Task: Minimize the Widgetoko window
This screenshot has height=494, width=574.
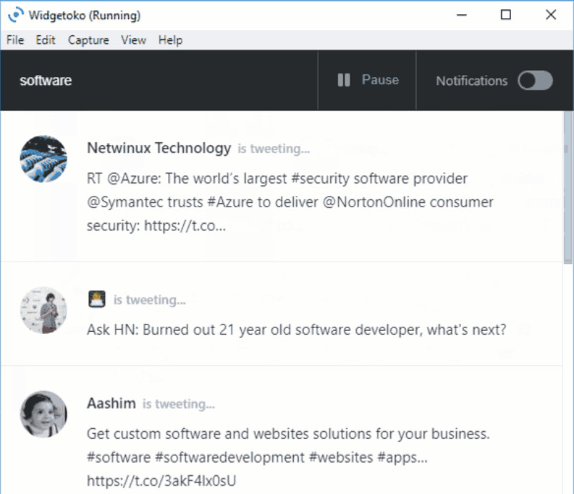Action: [462, 15]
